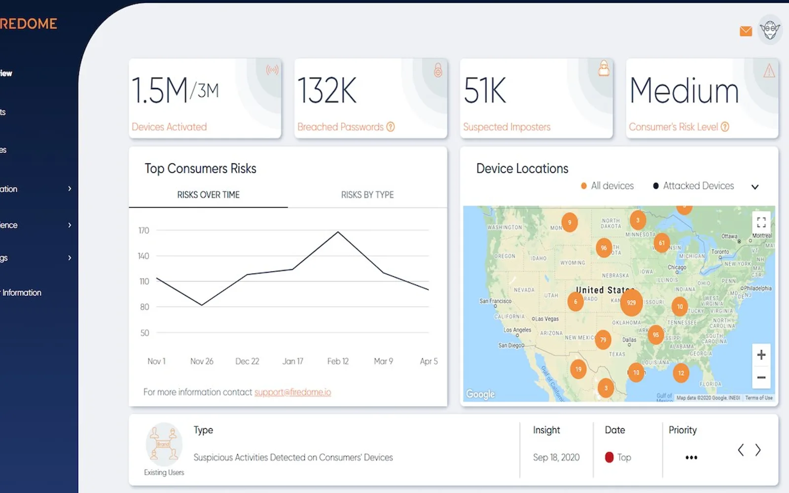
Task: Click the Feb 12 peak on chart
Action: (338, 232)
